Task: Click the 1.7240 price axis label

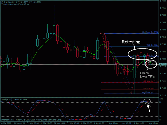Action: point(163,59)
